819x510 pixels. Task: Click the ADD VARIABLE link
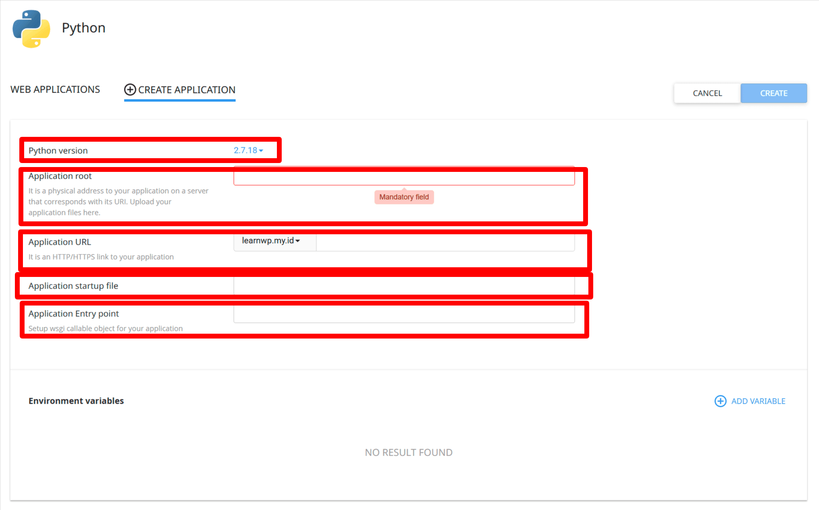tap(758, 401)
